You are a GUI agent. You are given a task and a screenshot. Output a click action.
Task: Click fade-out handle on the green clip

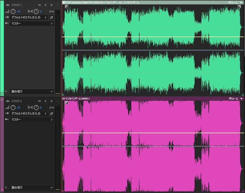(x=239, y=6)
